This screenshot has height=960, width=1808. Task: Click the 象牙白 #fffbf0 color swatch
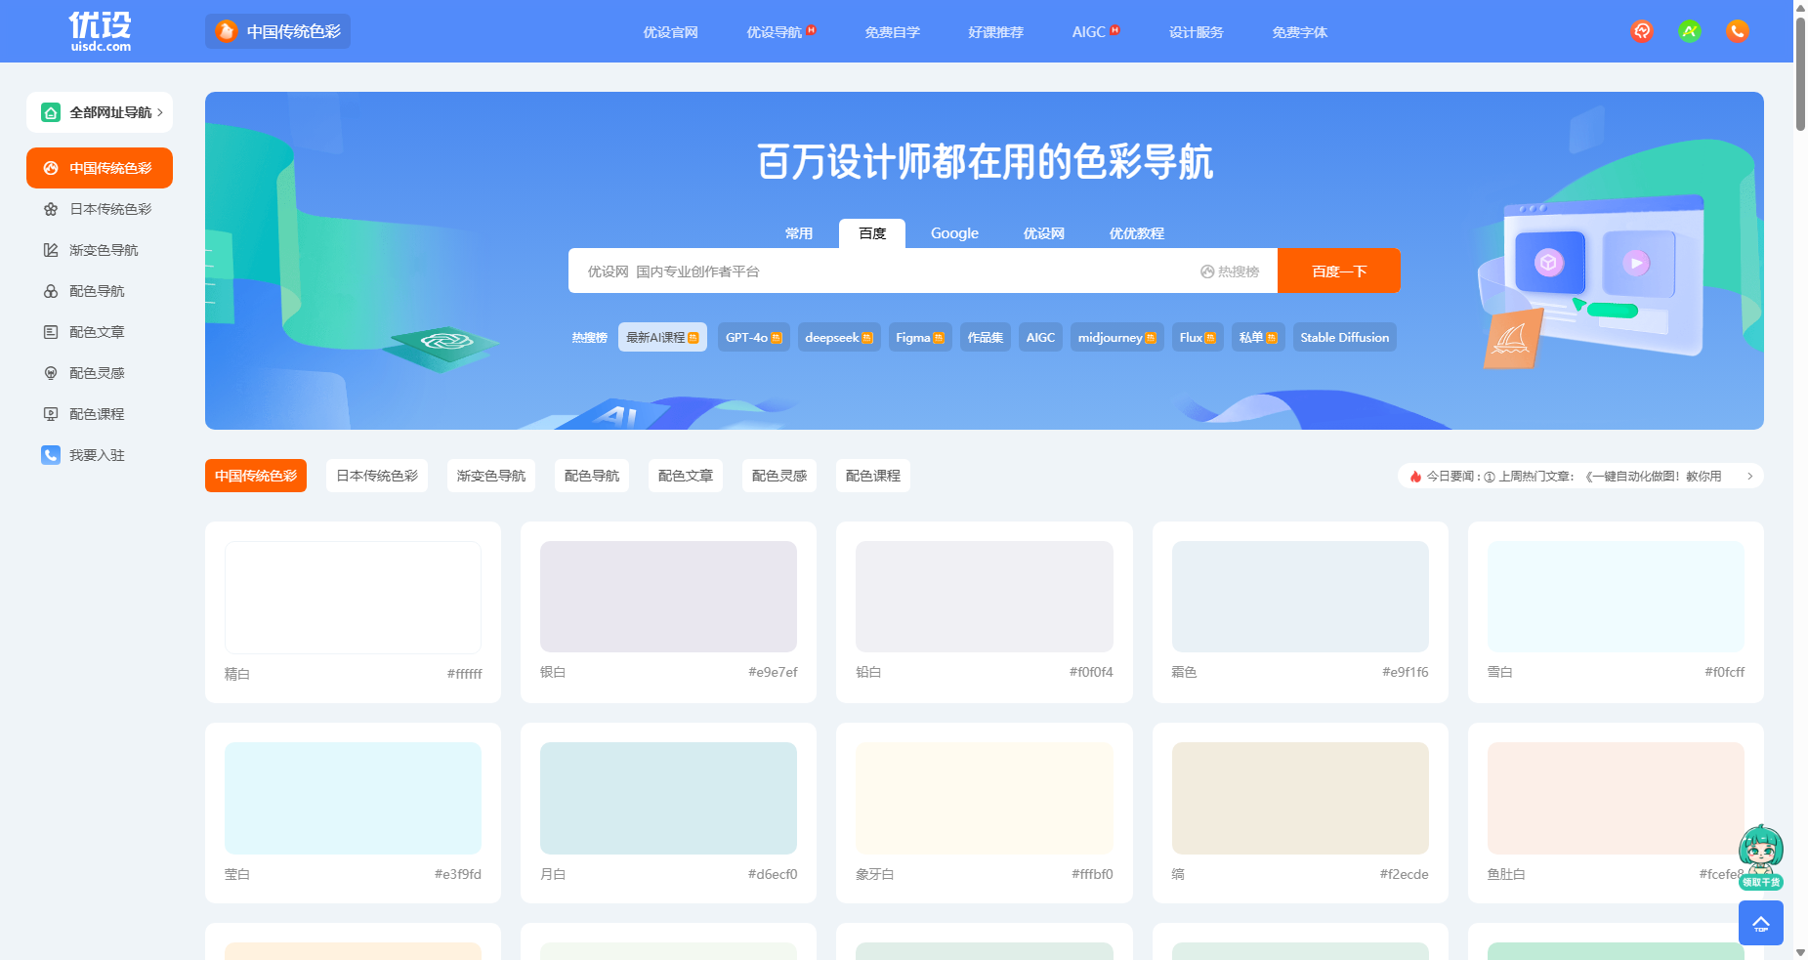(x=985, y=798)
